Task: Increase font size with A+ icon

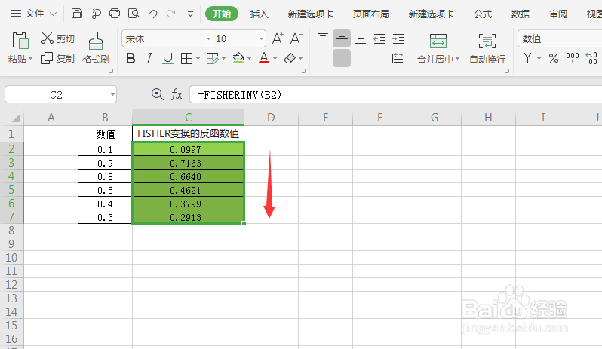Action: point(278,38)
